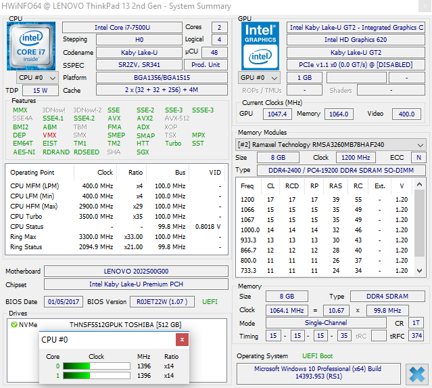Click the GPU memory 1 GB field
The width and height of the screenshot is (432, 388).
[x=304, y=78]
